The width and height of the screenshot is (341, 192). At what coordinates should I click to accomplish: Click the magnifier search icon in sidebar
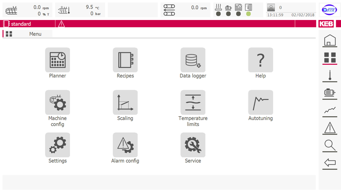(329, 145)
